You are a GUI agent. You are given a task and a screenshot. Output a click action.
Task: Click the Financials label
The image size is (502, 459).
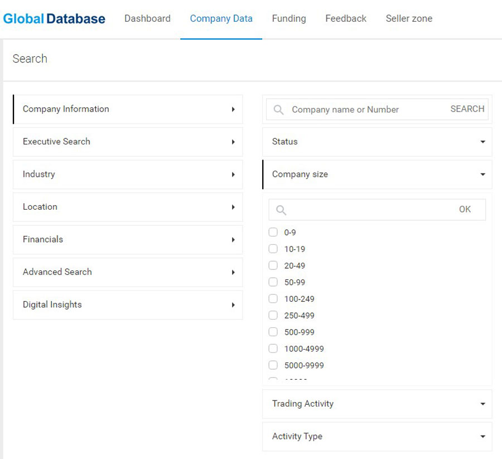click(x=43, y=239)
